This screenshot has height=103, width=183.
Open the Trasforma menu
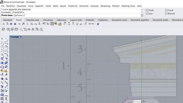point(73,6)
